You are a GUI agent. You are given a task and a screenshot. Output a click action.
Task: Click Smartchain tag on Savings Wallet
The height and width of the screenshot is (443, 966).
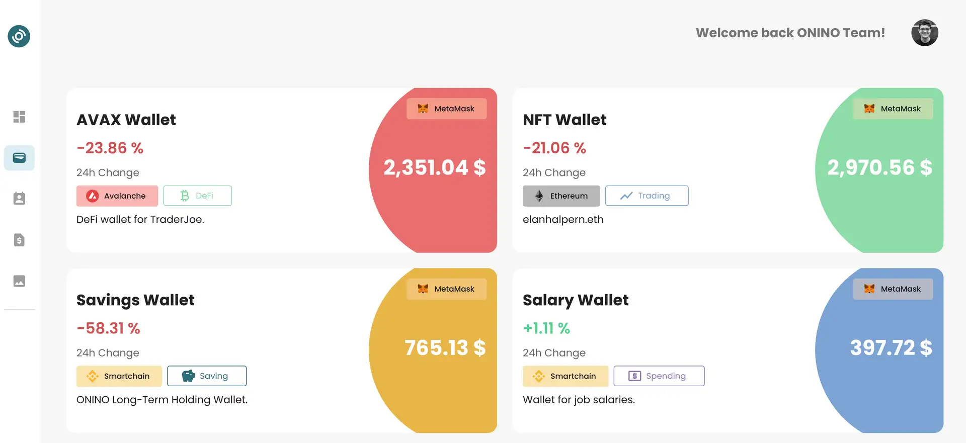click(119, 376)
